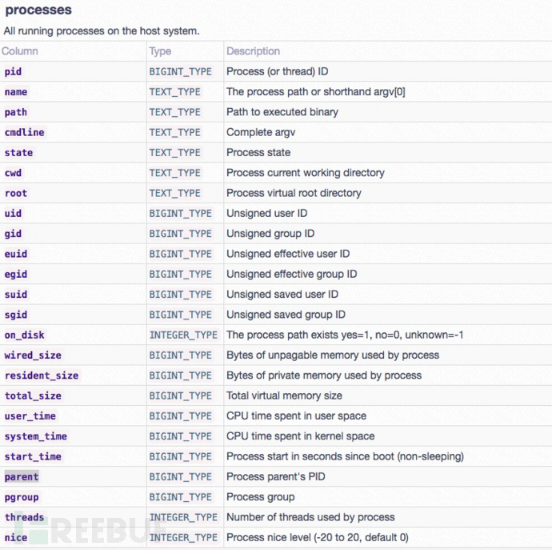Select the 'resident_size' column name
552x550 pixels.
coord(42,375)
